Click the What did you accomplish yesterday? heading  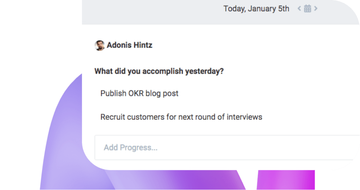159,71
